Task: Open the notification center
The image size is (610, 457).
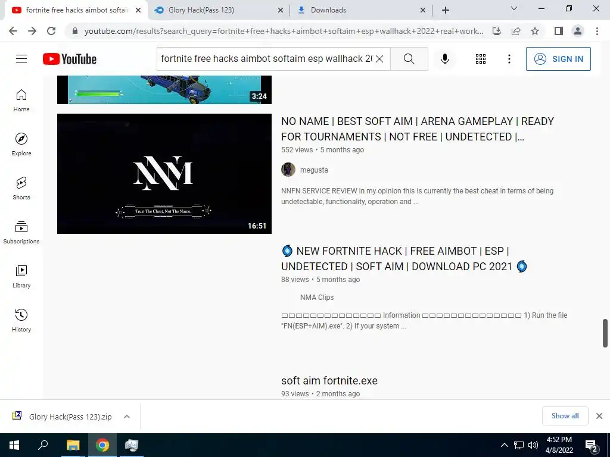Action: (592, 446)
